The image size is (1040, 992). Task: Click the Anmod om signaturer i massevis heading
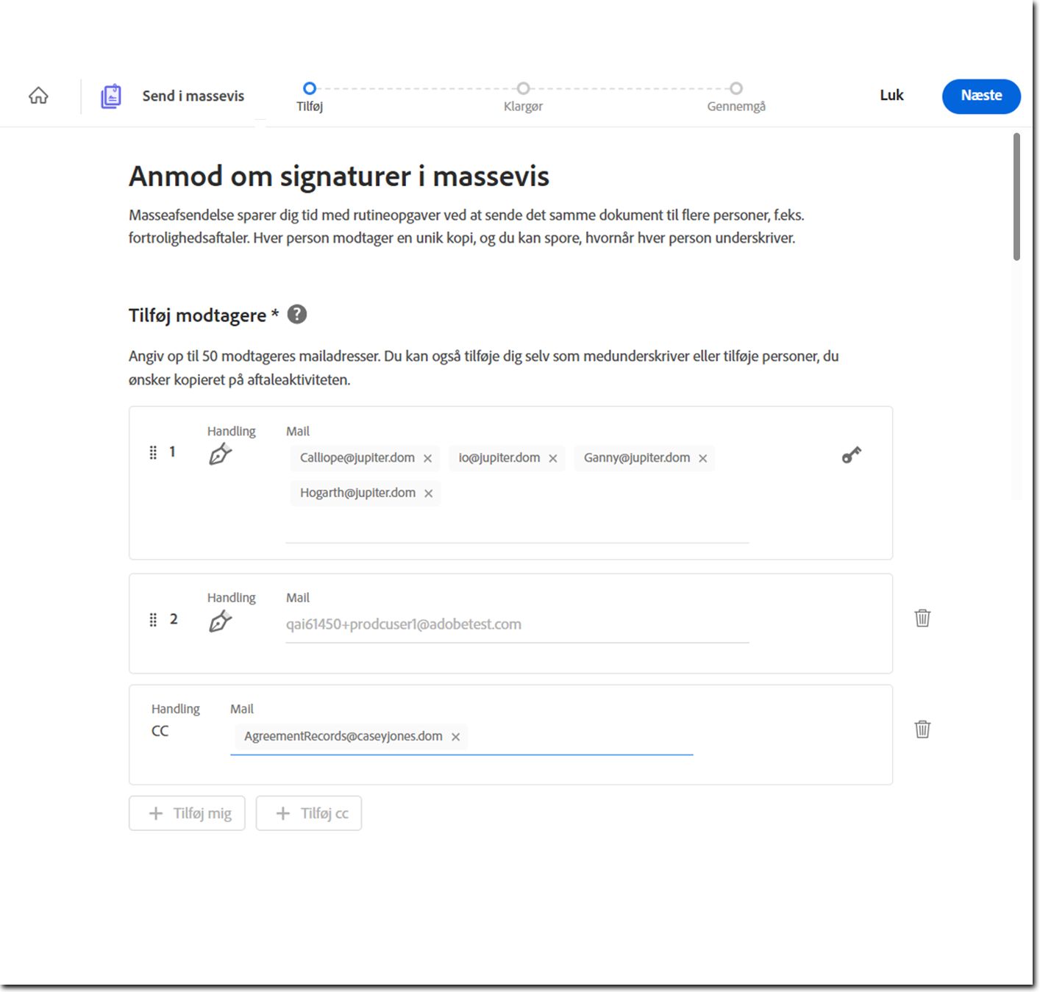click(339, 176)
